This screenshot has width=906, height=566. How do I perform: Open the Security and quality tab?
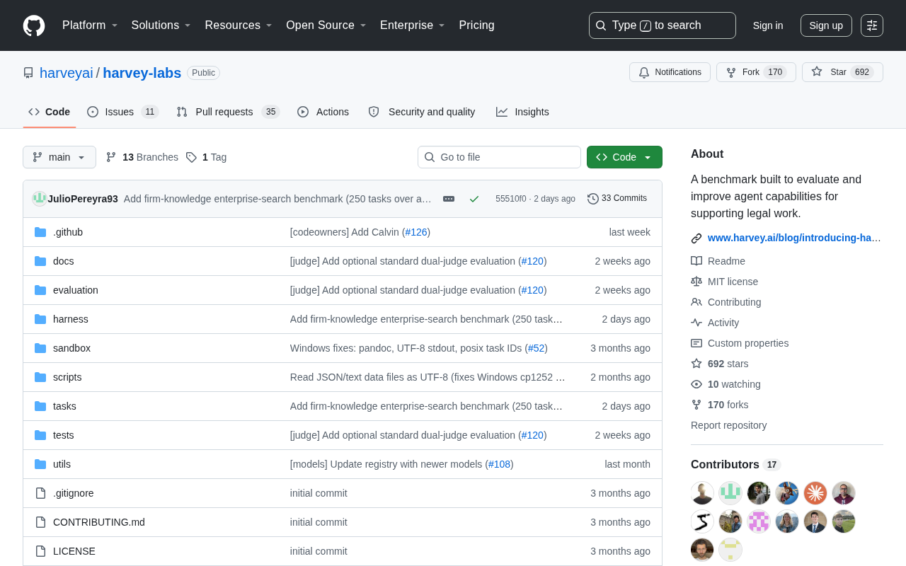(x=422, y=112)
